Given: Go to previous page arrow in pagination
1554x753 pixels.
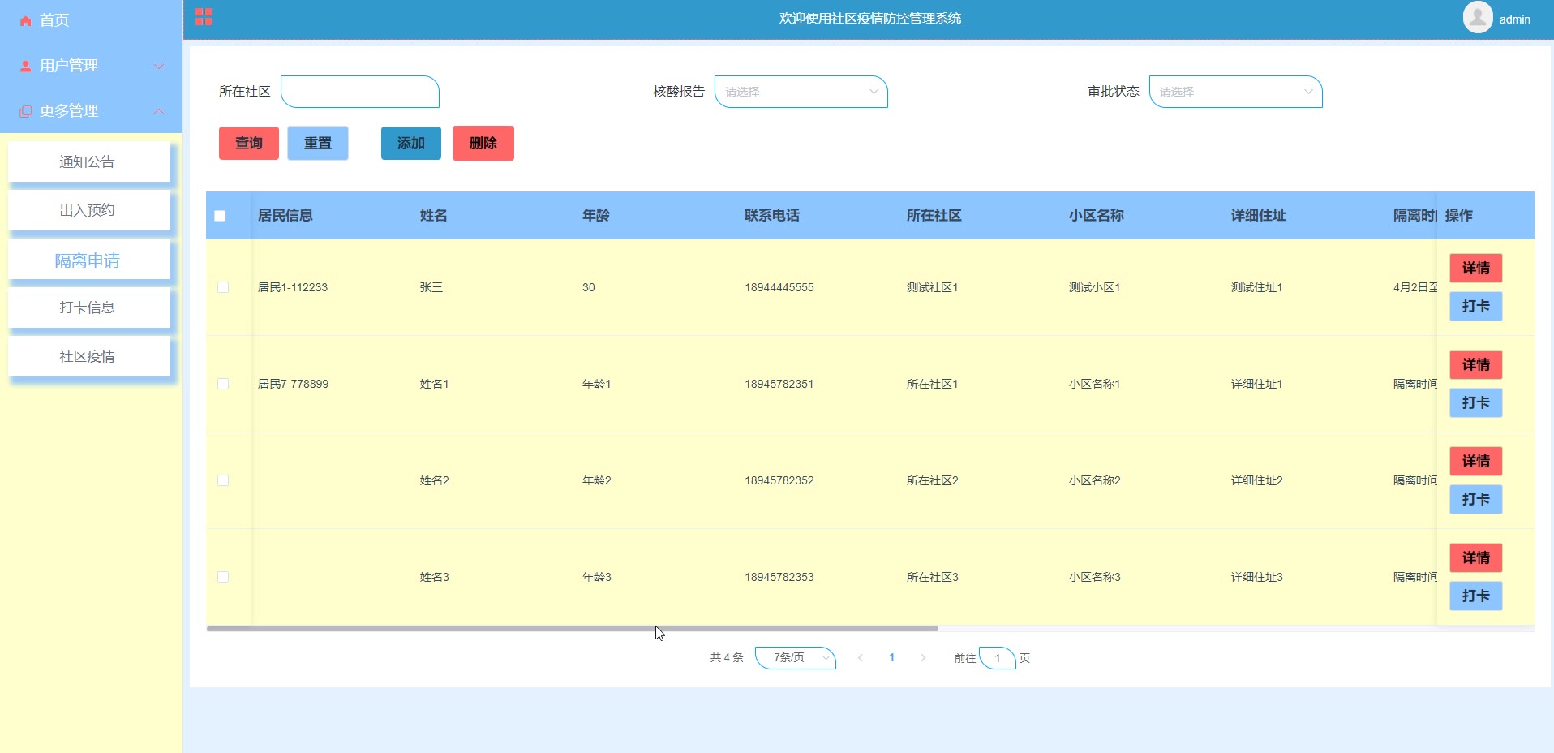Looking at the screenshot, I should 860,658.
